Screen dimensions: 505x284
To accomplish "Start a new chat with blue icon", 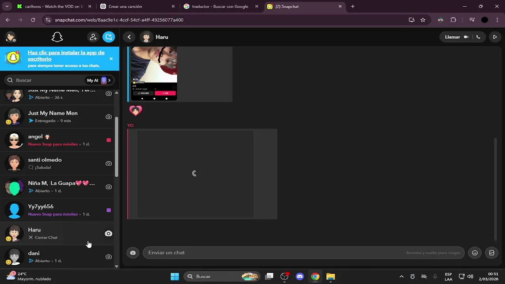I will click(x=108, y=37).
